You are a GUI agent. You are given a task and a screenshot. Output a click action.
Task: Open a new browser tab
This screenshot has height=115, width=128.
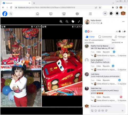34,3
